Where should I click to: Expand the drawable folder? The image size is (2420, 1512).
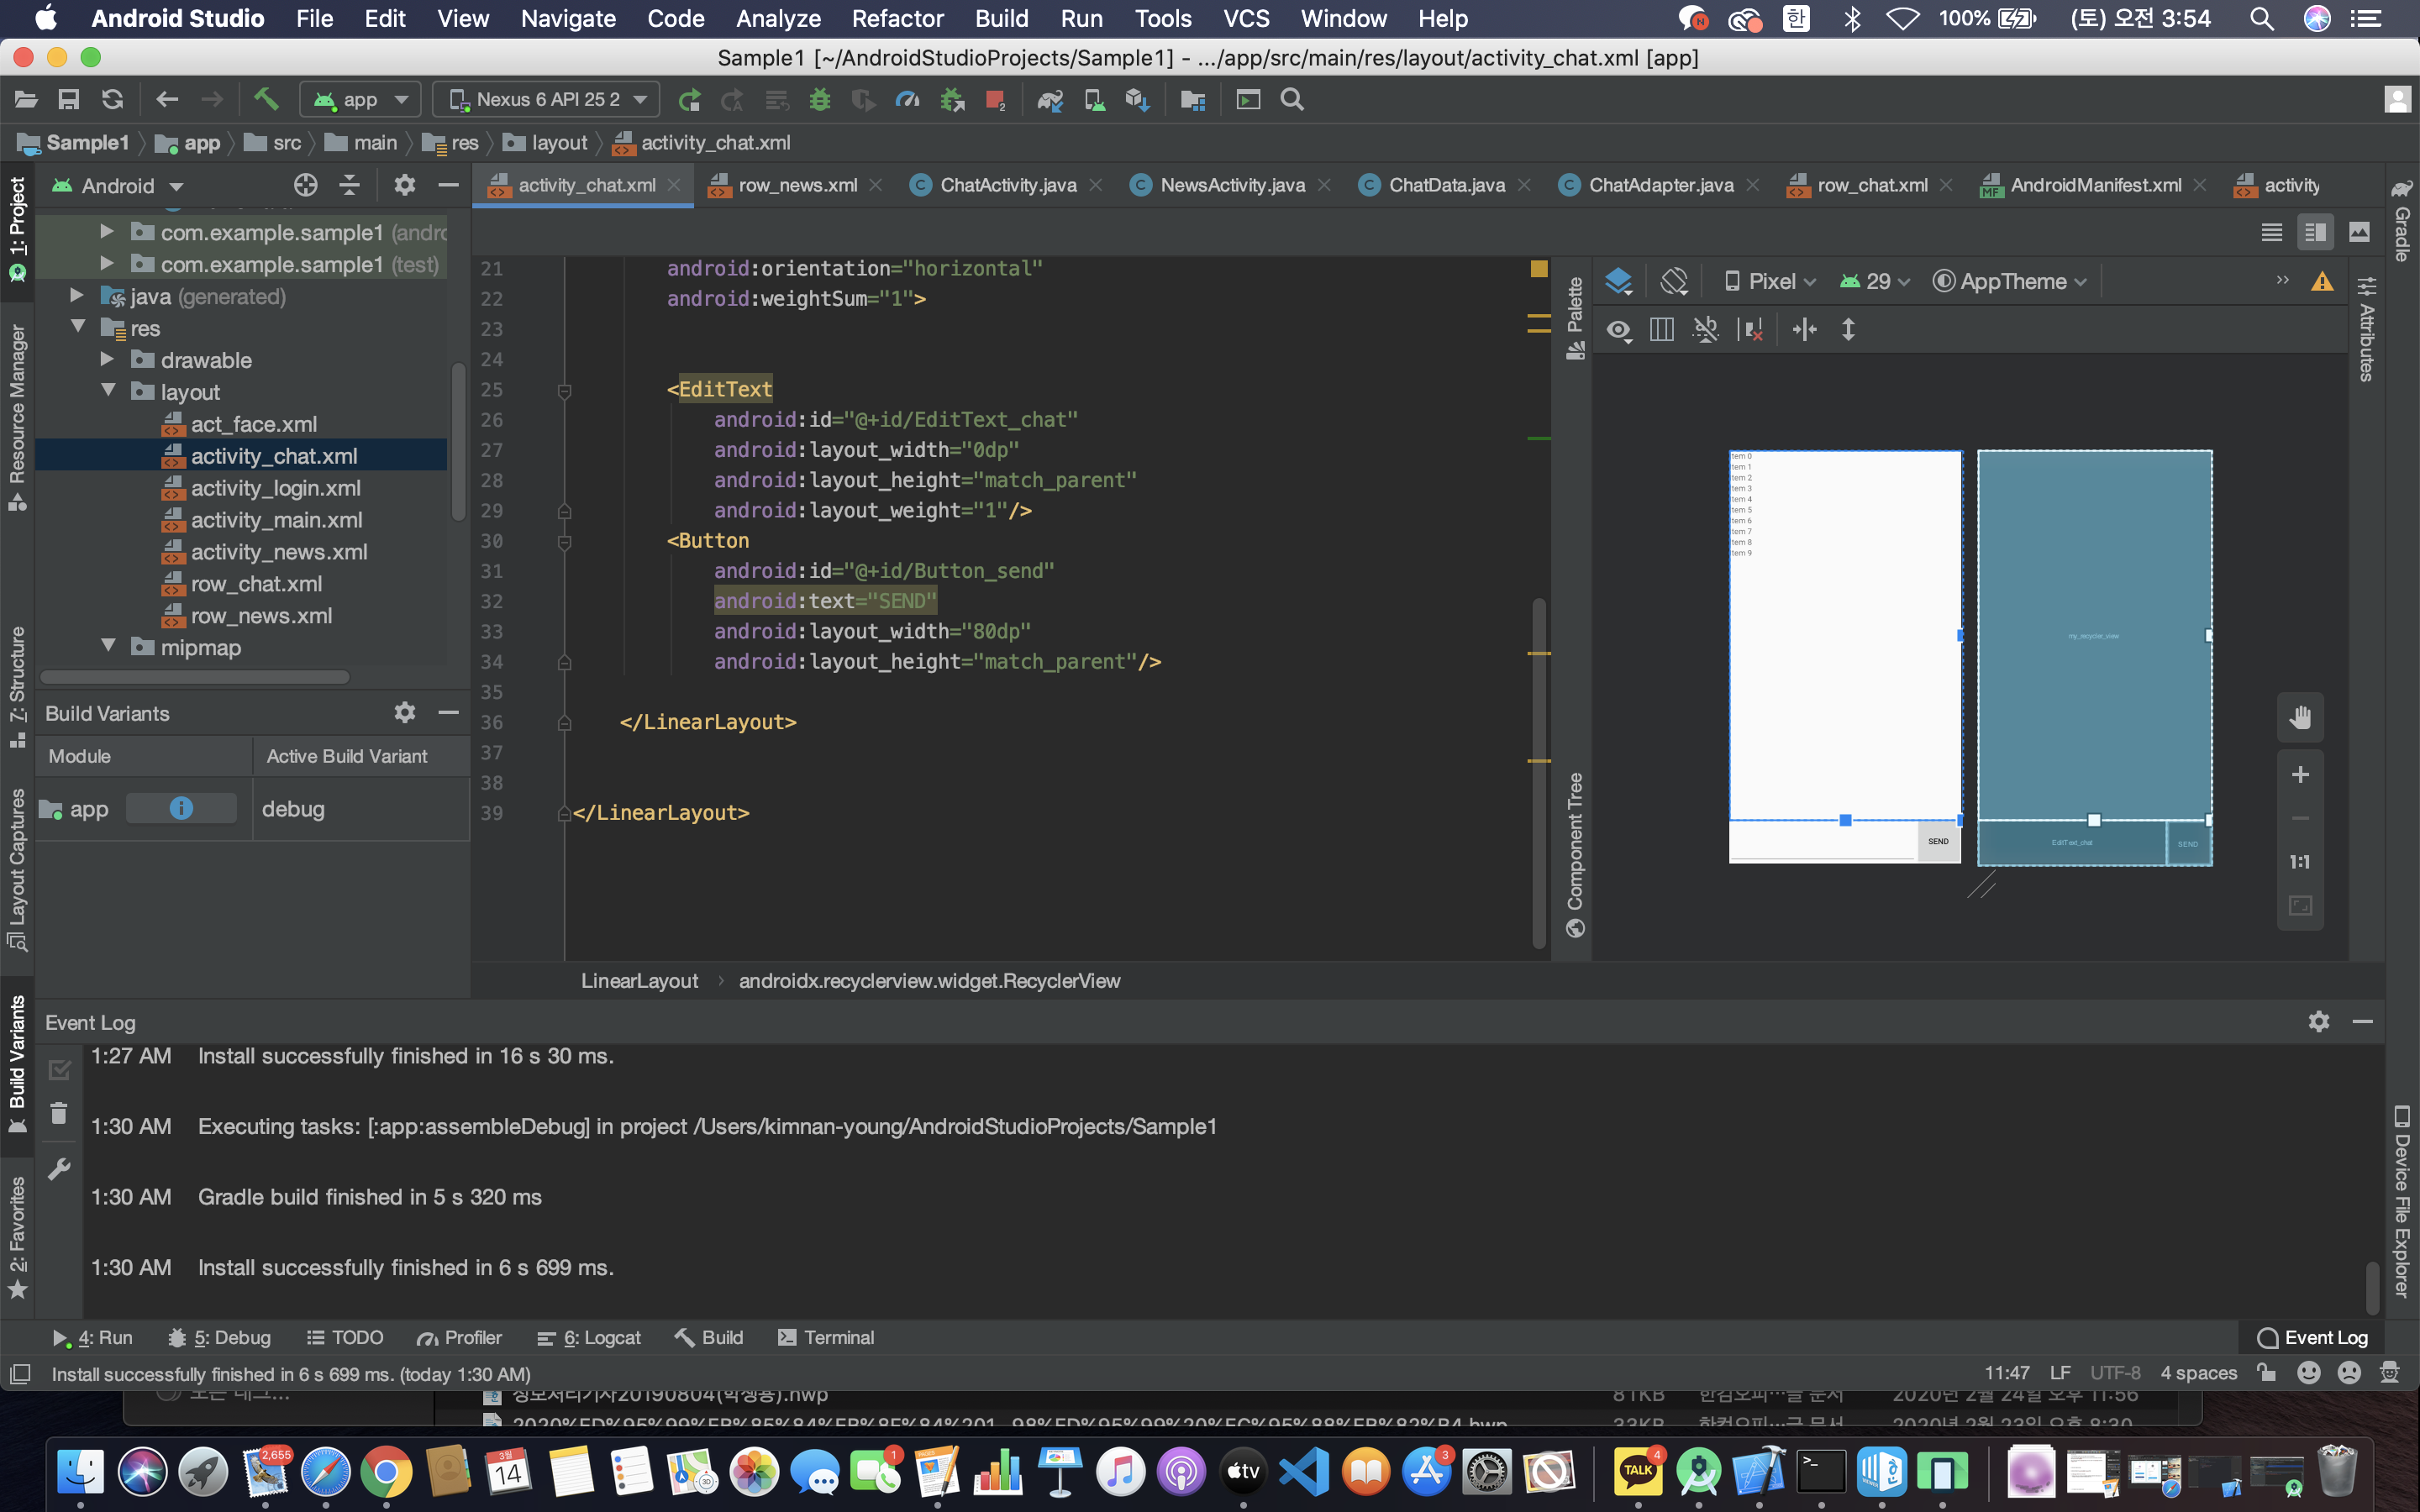(107, 360)
